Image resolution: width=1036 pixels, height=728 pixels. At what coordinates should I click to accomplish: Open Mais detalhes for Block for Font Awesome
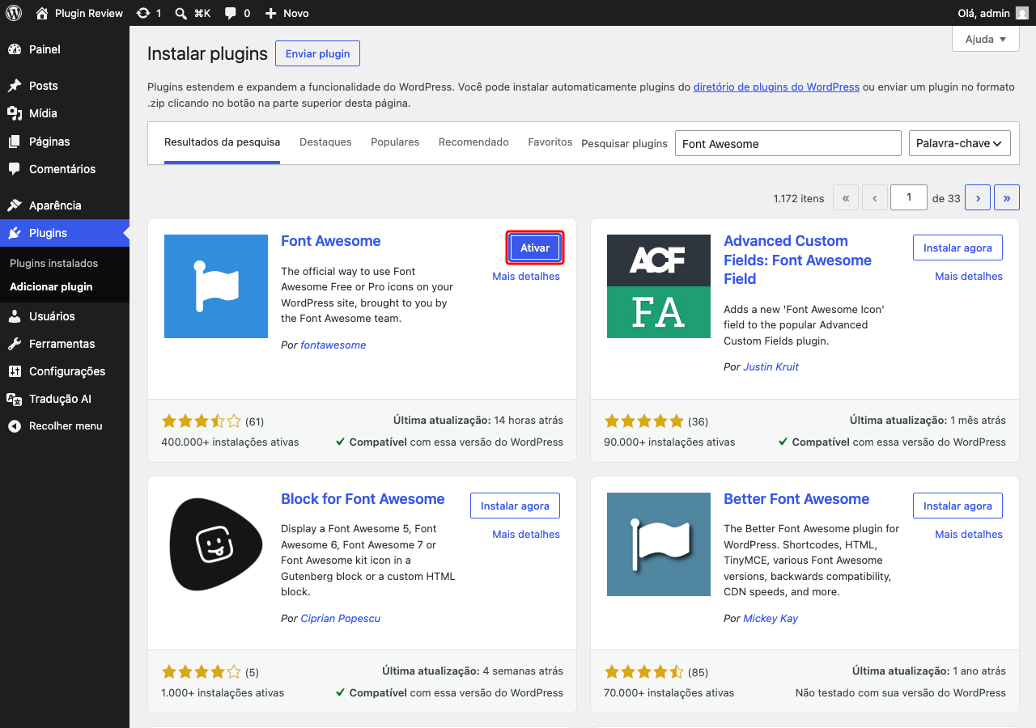pos(526,534)
